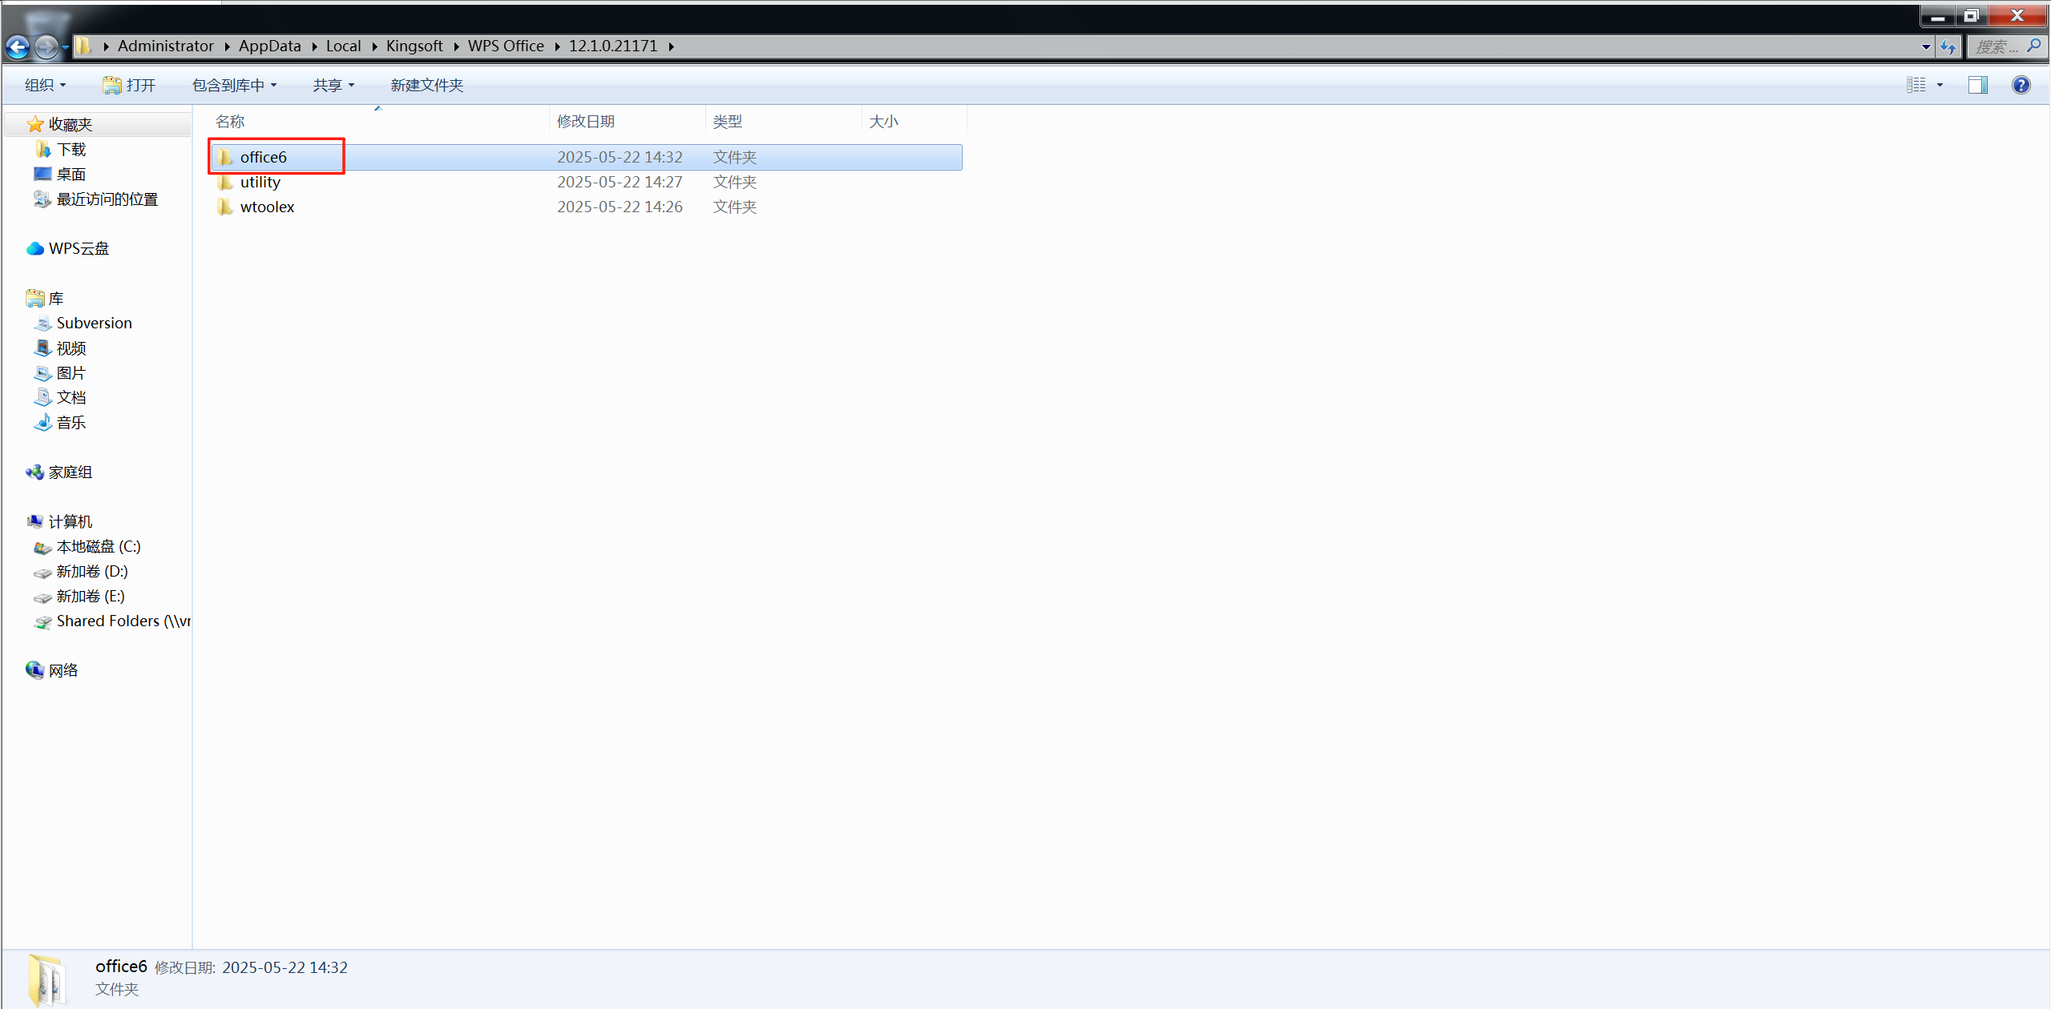Click the date 2025-05-22 14:26 cell
The image size is (2051, 1009).
pyautogui.click(x=620, y=207)
